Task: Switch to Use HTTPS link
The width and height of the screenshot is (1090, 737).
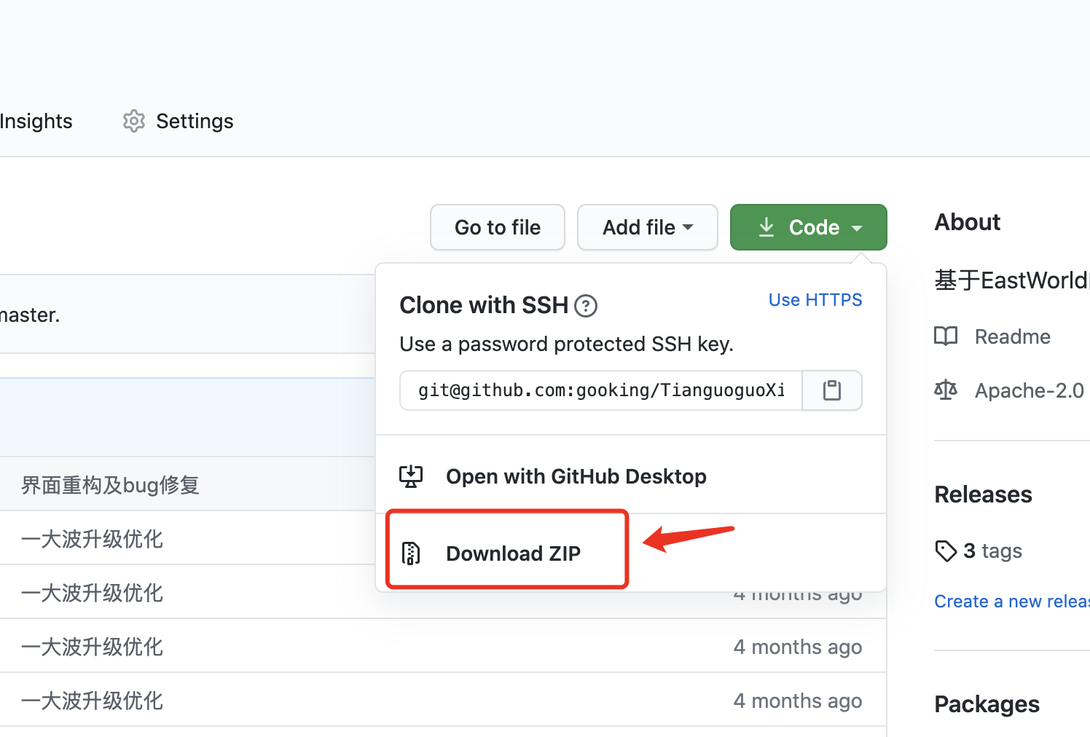Action: coord(815,300)
